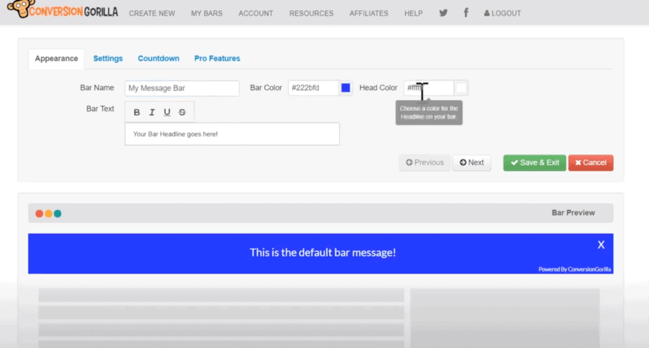
Task: Click the Conversion Gorilla logo
Action: (x=60, y=12)
